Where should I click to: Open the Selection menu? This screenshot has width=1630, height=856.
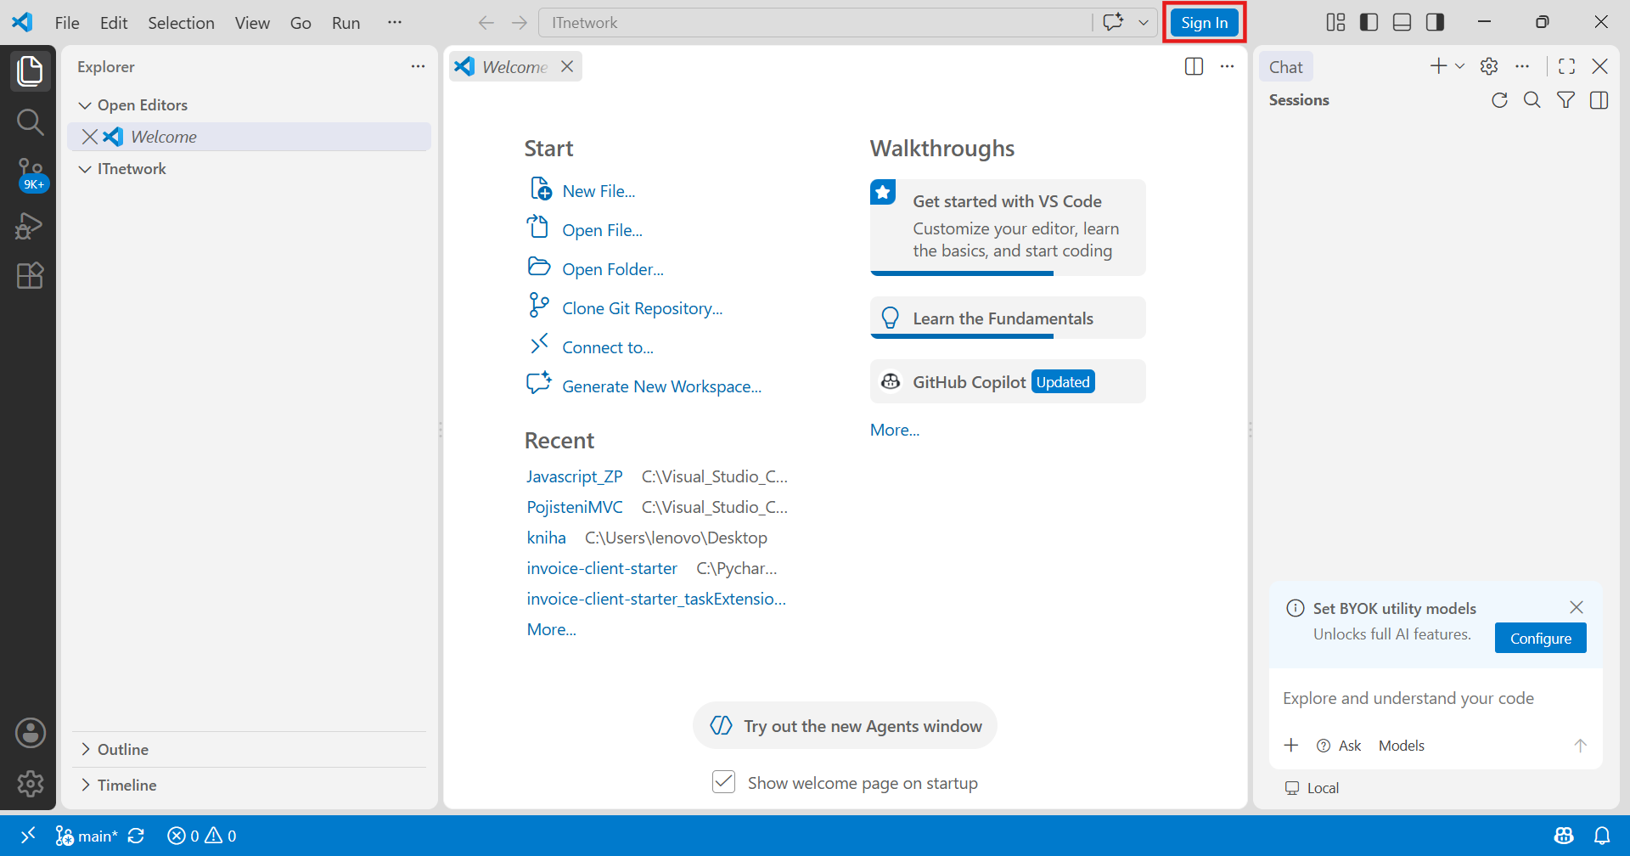pyautogui.click(x=181, y=23)
